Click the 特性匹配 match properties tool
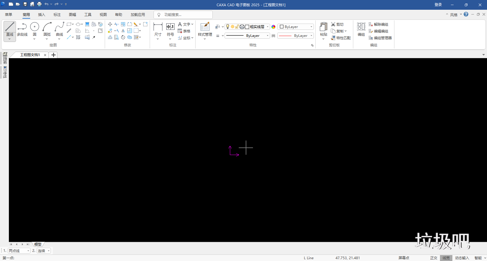 pyautogui.click(x=341, y=38)
